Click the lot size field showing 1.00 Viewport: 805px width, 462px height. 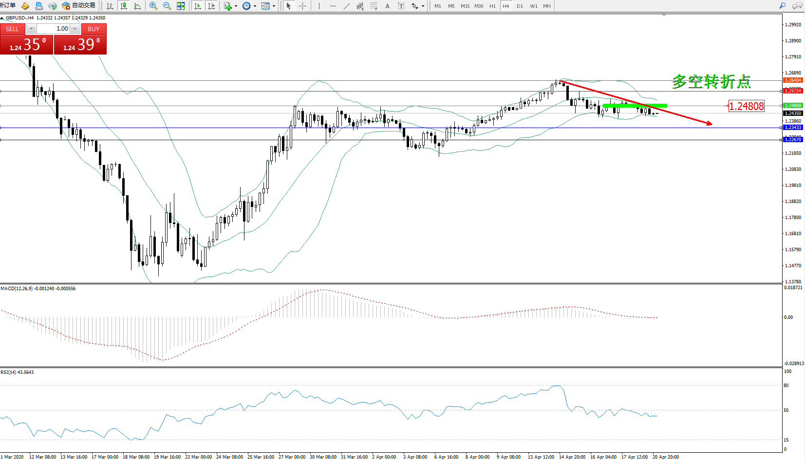coord(54,29)
